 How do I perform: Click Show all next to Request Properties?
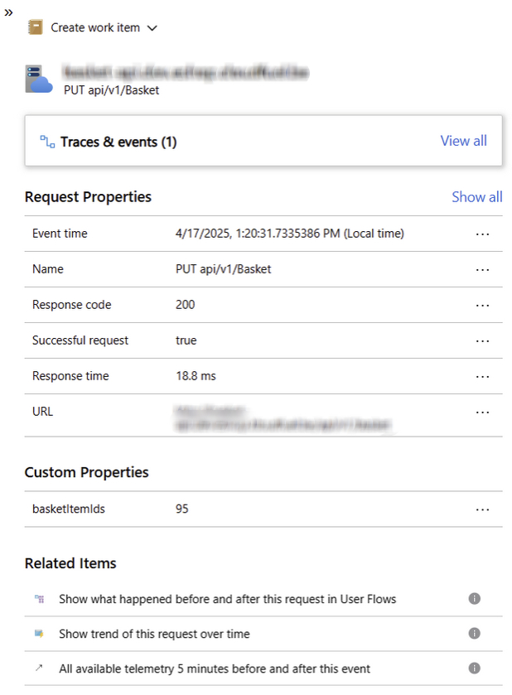coord(477,197)
